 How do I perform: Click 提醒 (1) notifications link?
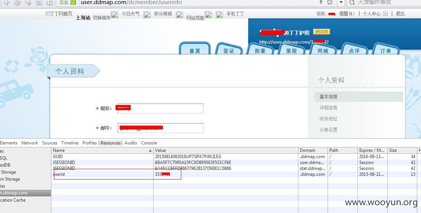point(347,14)
